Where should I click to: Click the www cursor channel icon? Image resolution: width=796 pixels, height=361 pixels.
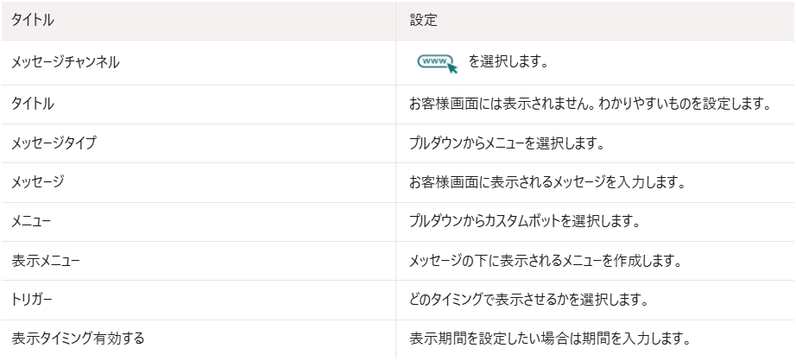(437, 63)
